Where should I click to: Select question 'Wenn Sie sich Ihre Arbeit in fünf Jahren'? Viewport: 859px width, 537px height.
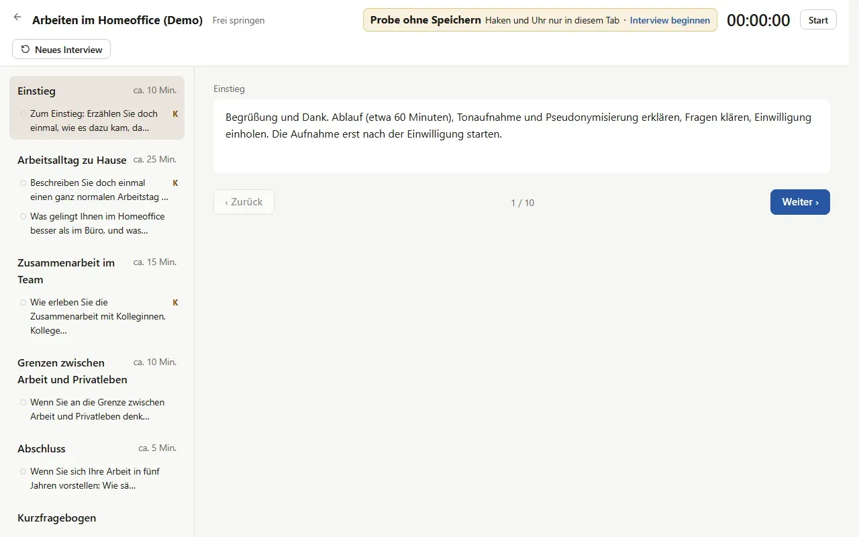(95, 479)
